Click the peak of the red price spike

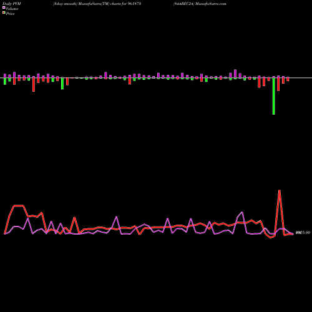pyautogui.click(x=280, y=190)
